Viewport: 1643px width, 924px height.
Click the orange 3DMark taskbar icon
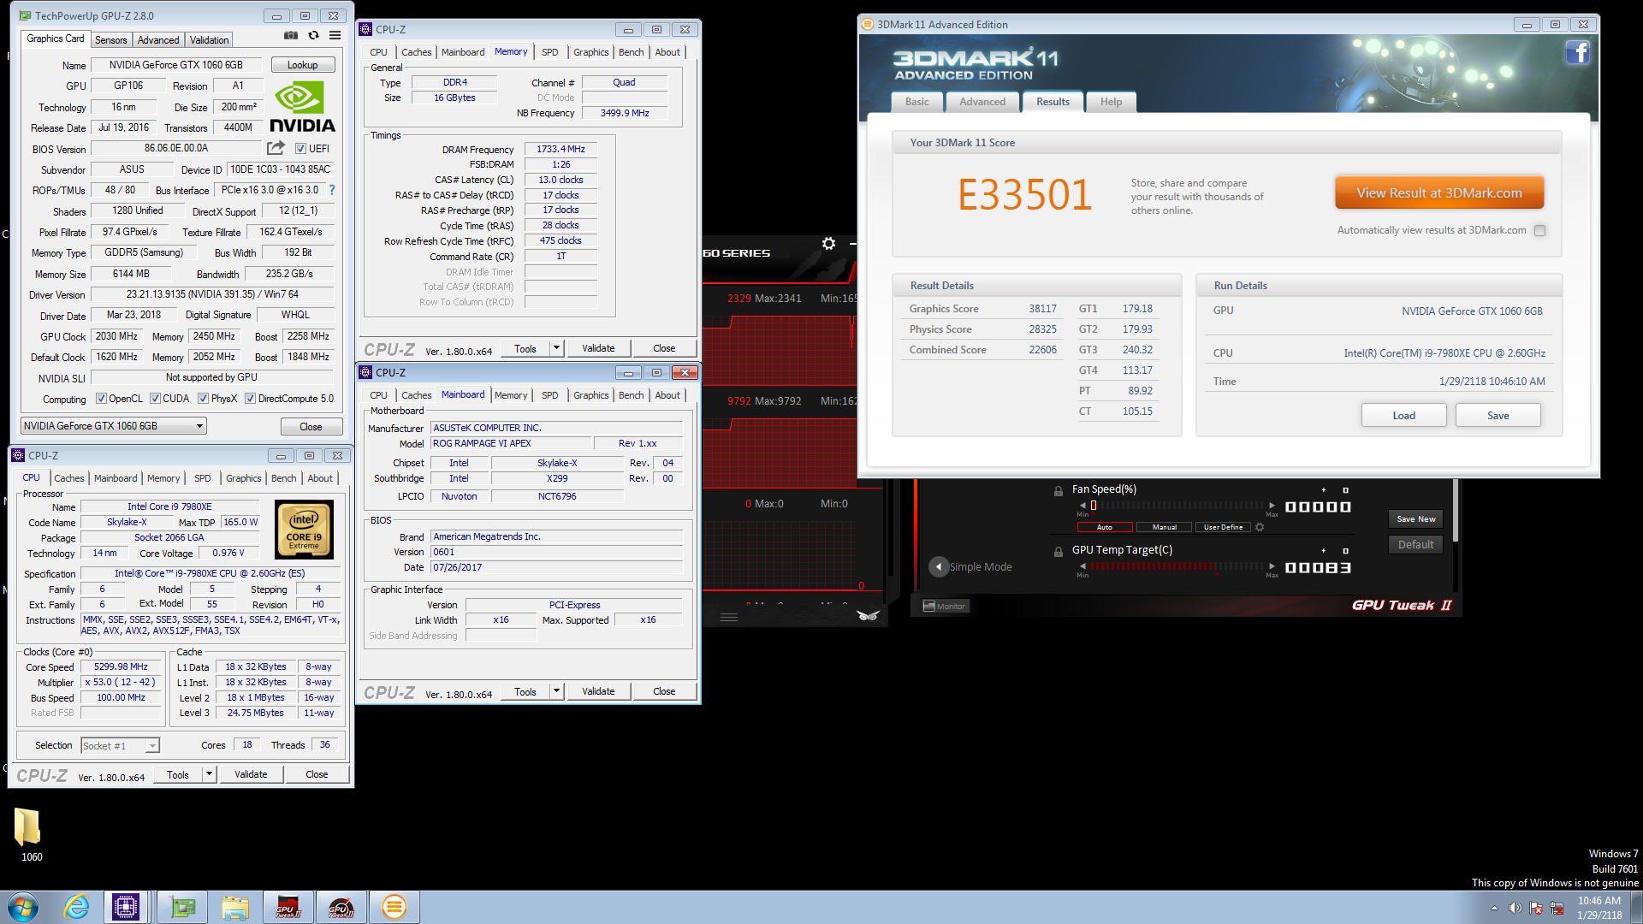394,907
